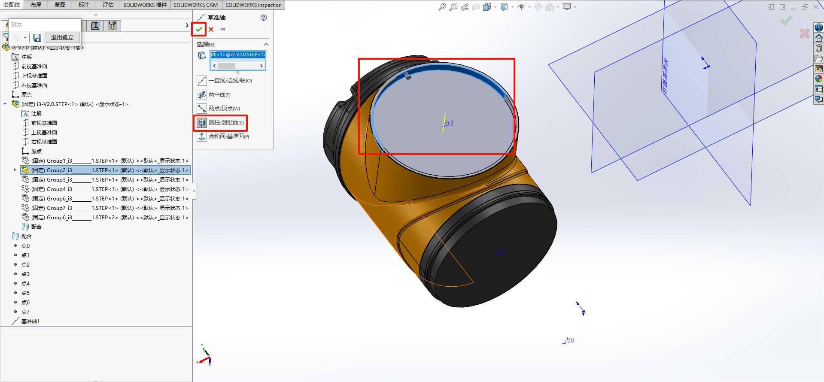Open the SOLIDWORKS 插件 tab

(x=145, y=5)
